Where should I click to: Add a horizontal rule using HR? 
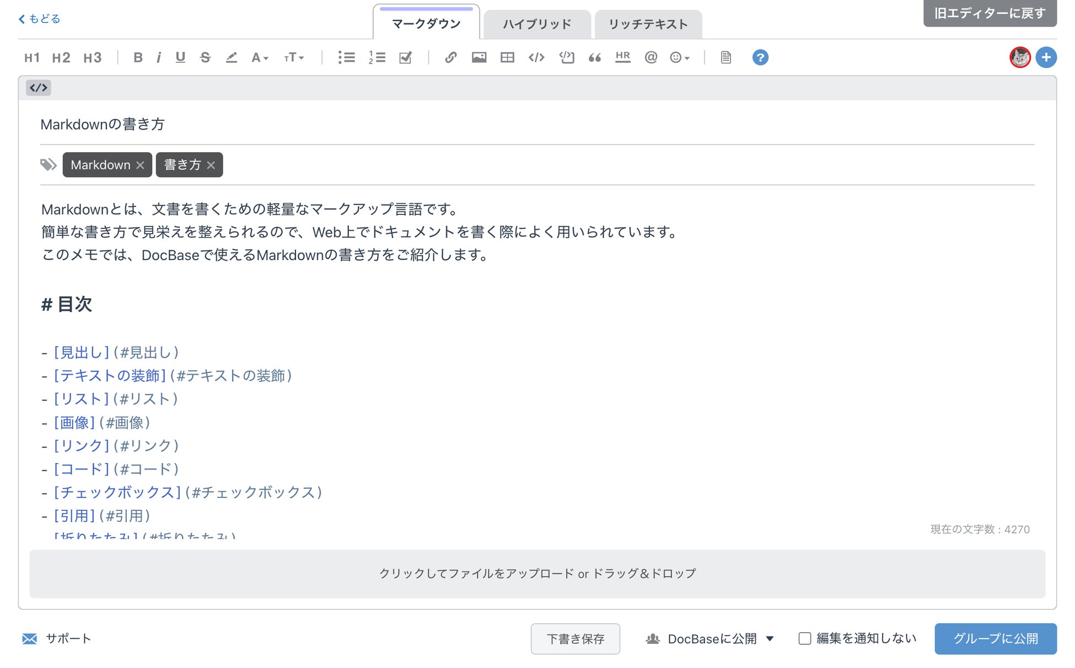622,57
